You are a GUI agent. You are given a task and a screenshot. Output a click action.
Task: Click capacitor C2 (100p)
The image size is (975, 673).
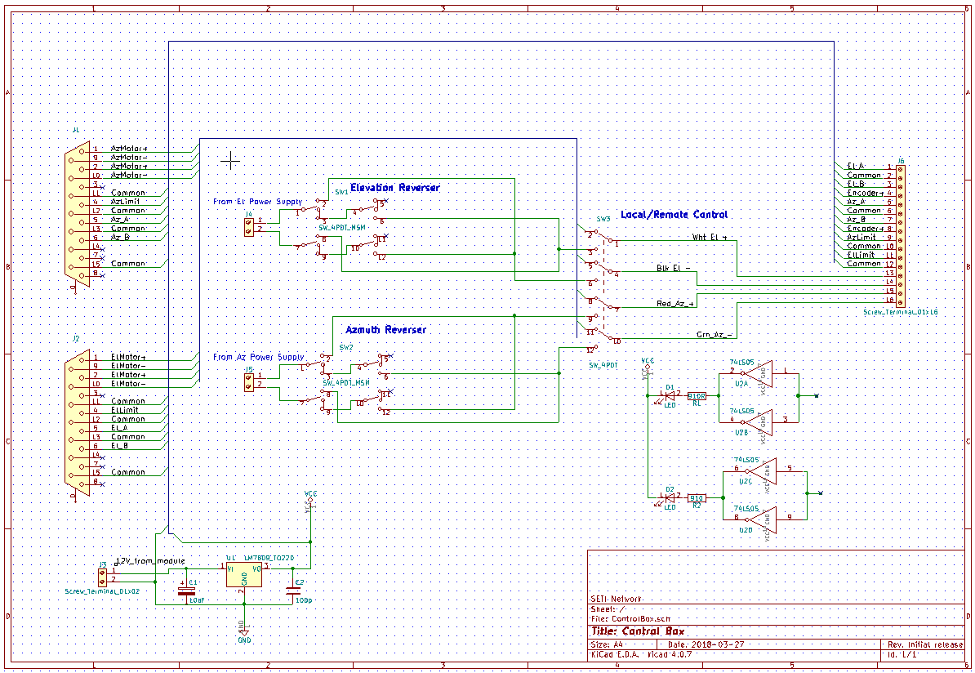(x=292, y=590)
